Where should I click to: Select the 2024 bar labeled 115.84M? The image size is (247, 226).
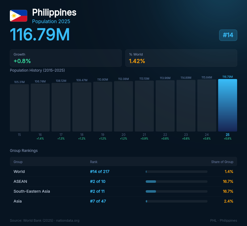click(207, 105)
